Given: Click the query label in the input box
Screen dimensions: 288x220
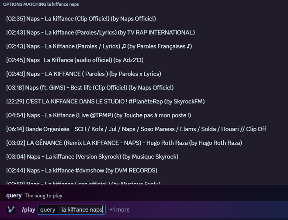Looking at the screenshot, I should [48, 210].
